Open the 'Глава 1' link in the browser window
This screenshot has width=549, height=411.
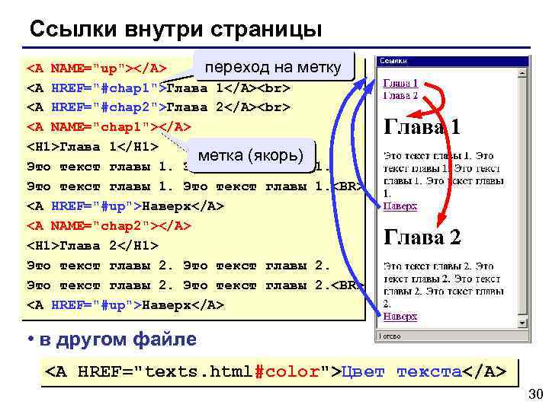[x=400, y=83]
